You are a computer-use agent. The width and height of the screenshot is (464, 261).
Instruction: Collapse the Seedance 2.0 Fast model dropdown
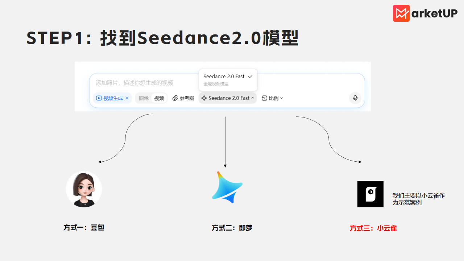click(253, 98)
